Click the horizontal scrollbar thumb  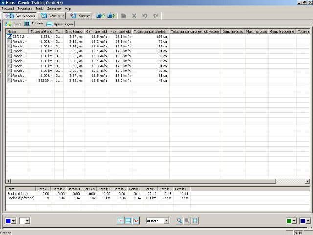pos(143,181)
